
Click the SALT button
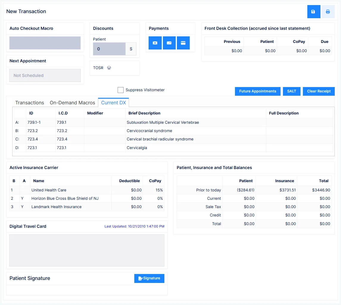292,91
